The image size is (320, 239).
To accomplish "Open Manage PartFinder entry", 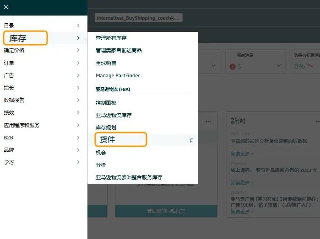I will point(118,75).
